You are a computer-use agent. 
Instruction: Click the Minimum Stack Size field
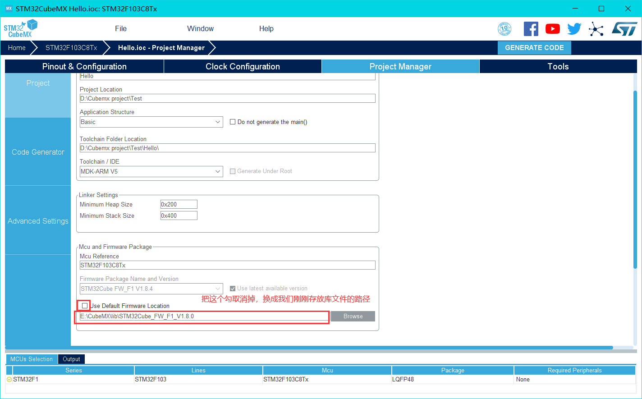tap(179, 216)
